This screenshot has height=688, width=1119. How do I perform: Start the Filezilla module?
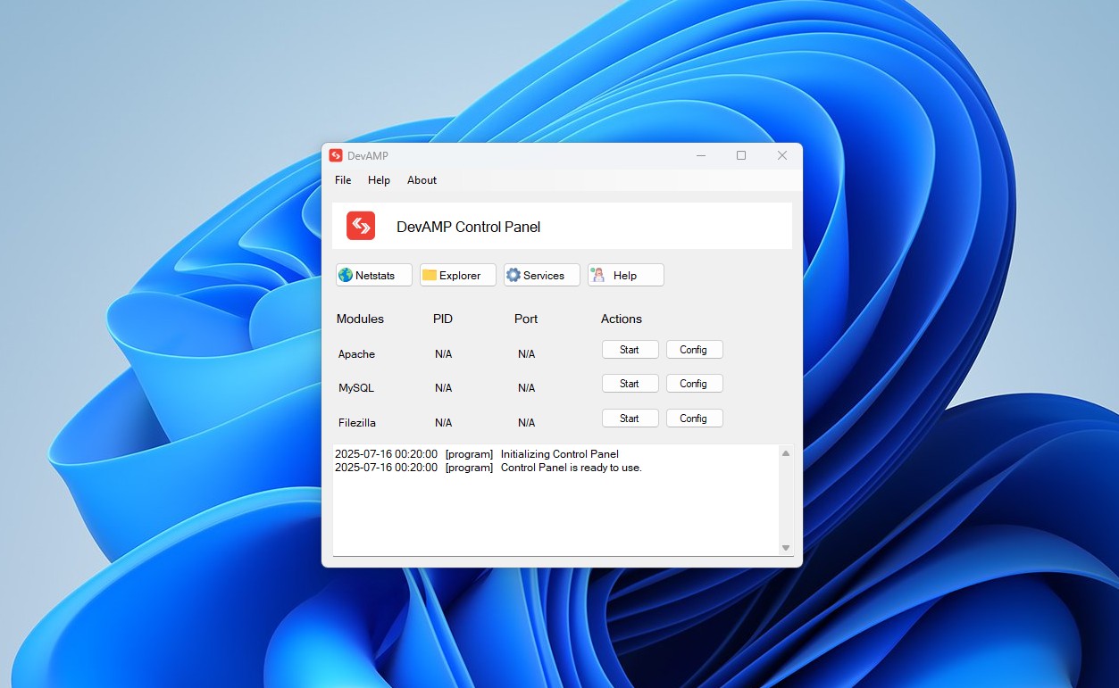(x=630, y=419)
